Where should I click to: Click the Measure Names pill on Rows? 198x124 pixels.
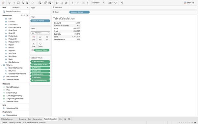79,12
